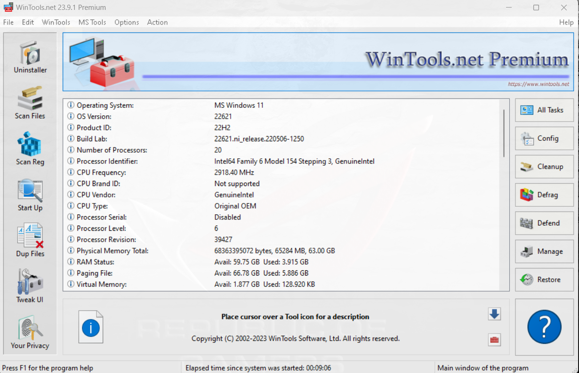Select the CPU Type Original OEM row
Image resolution: width=579 pixels, height=373 pixels.
(281, 206)
